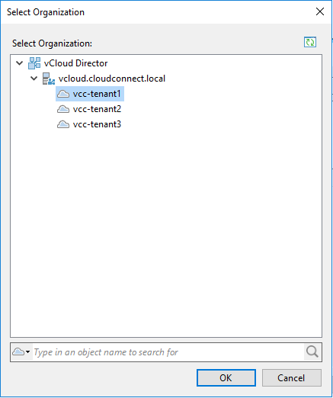This screenshot has width=333, height=398.
Task: Click the cloud icon beside vcc-tenant1
Action: click(63, 94)
